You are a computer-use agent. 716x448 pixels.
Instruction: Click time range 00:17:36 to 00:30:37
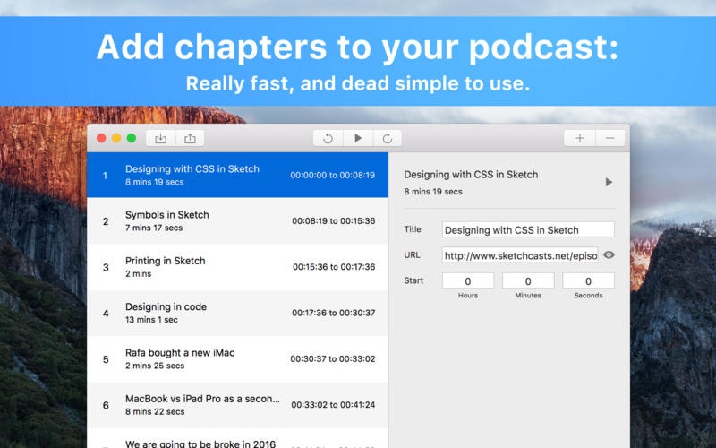click(x=333, y=313)
